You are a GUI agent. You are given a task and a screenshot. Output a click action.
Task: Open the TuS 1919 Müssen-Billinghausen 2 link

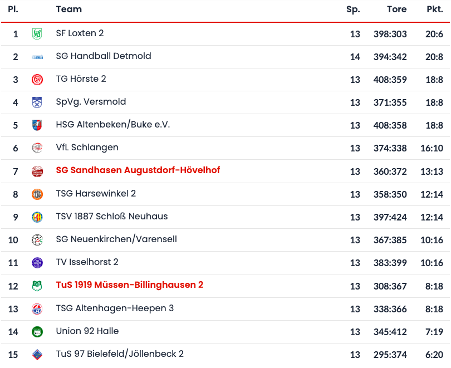click(129, 285)
